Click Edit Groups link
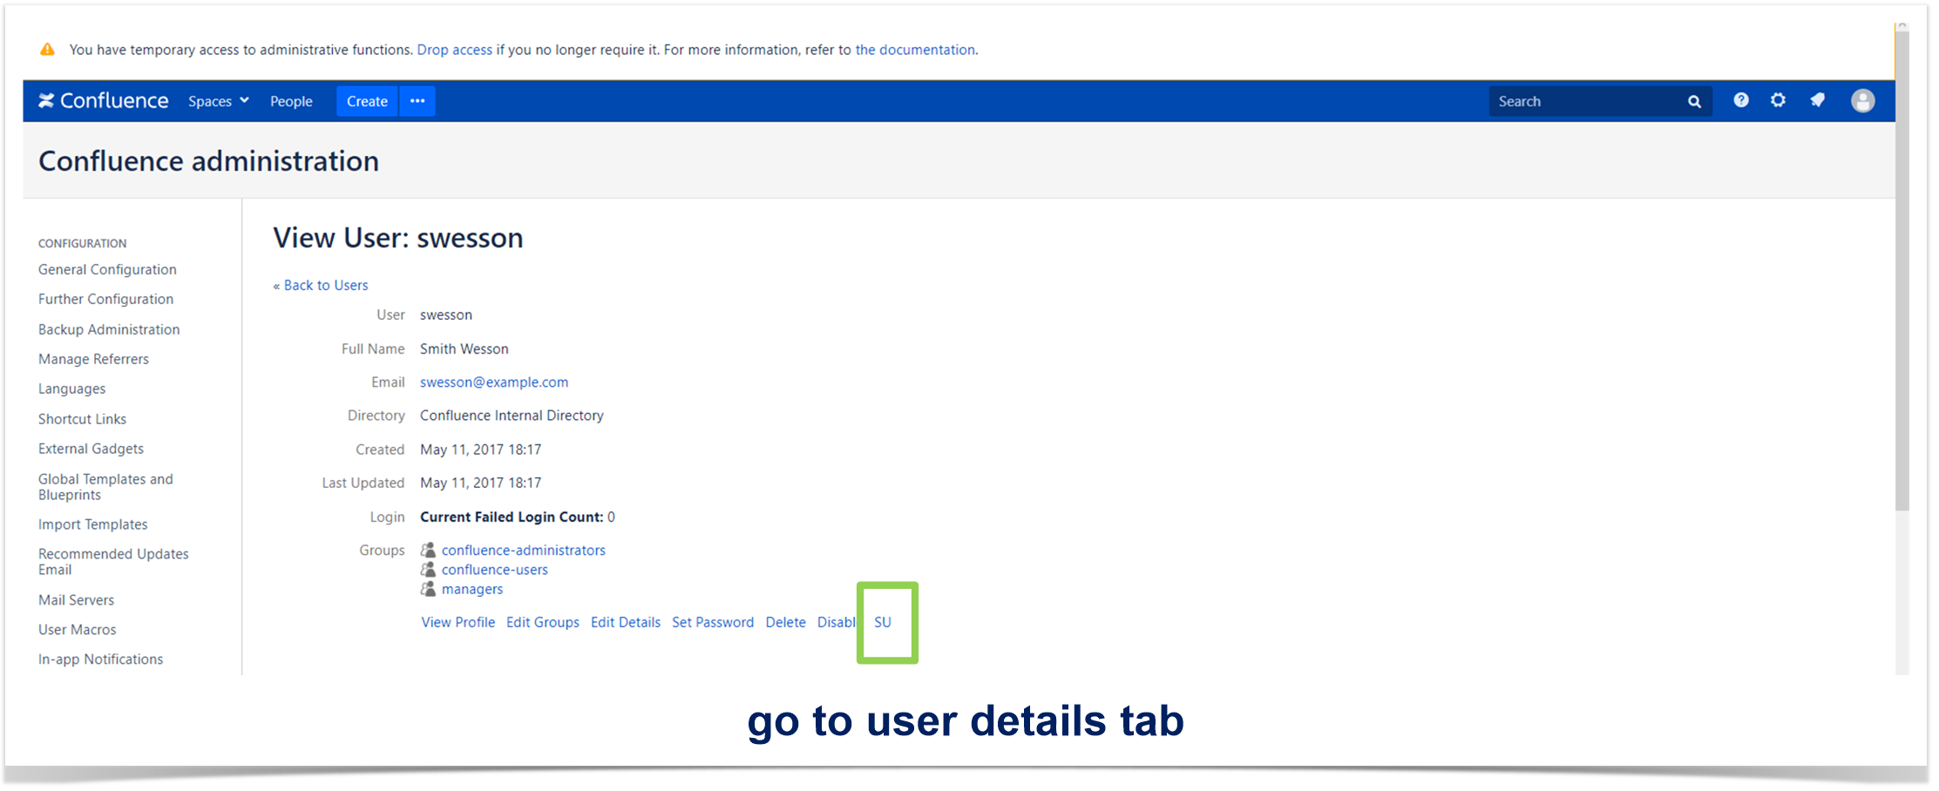The height and width of the screenshot is (791, 1939). (543, 622)
